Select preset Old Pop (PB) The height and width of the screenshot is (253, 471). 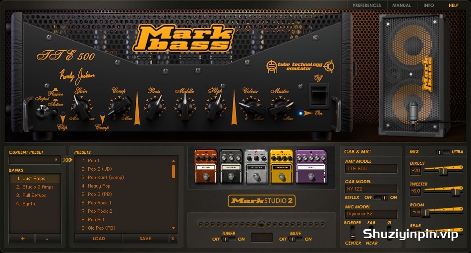[x=123, y=228]
